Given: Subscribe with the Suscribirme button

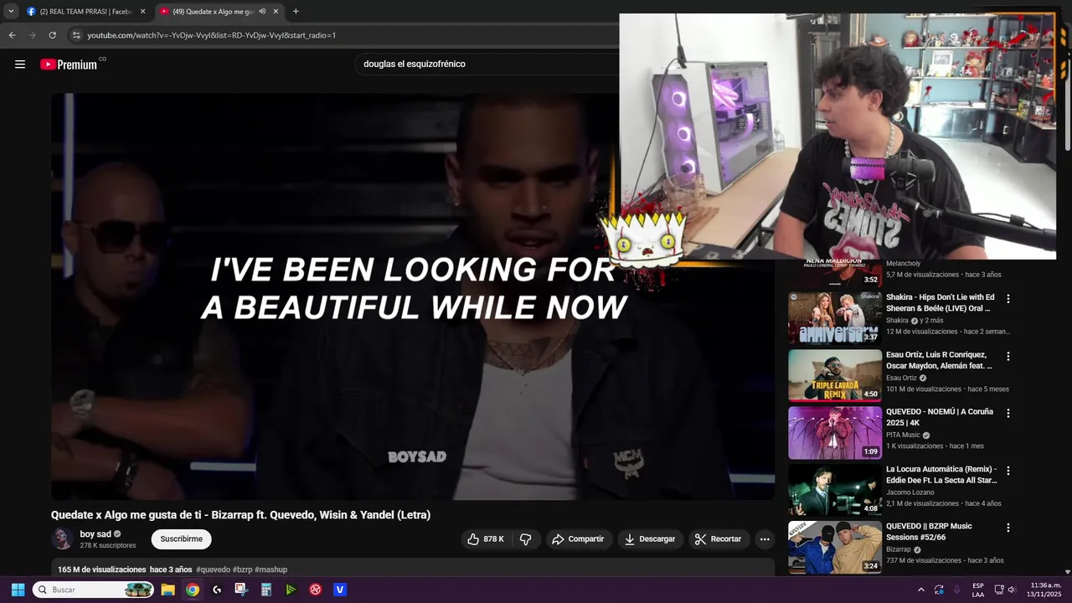Looking at the screenshot, I should [x=181, y=539].
